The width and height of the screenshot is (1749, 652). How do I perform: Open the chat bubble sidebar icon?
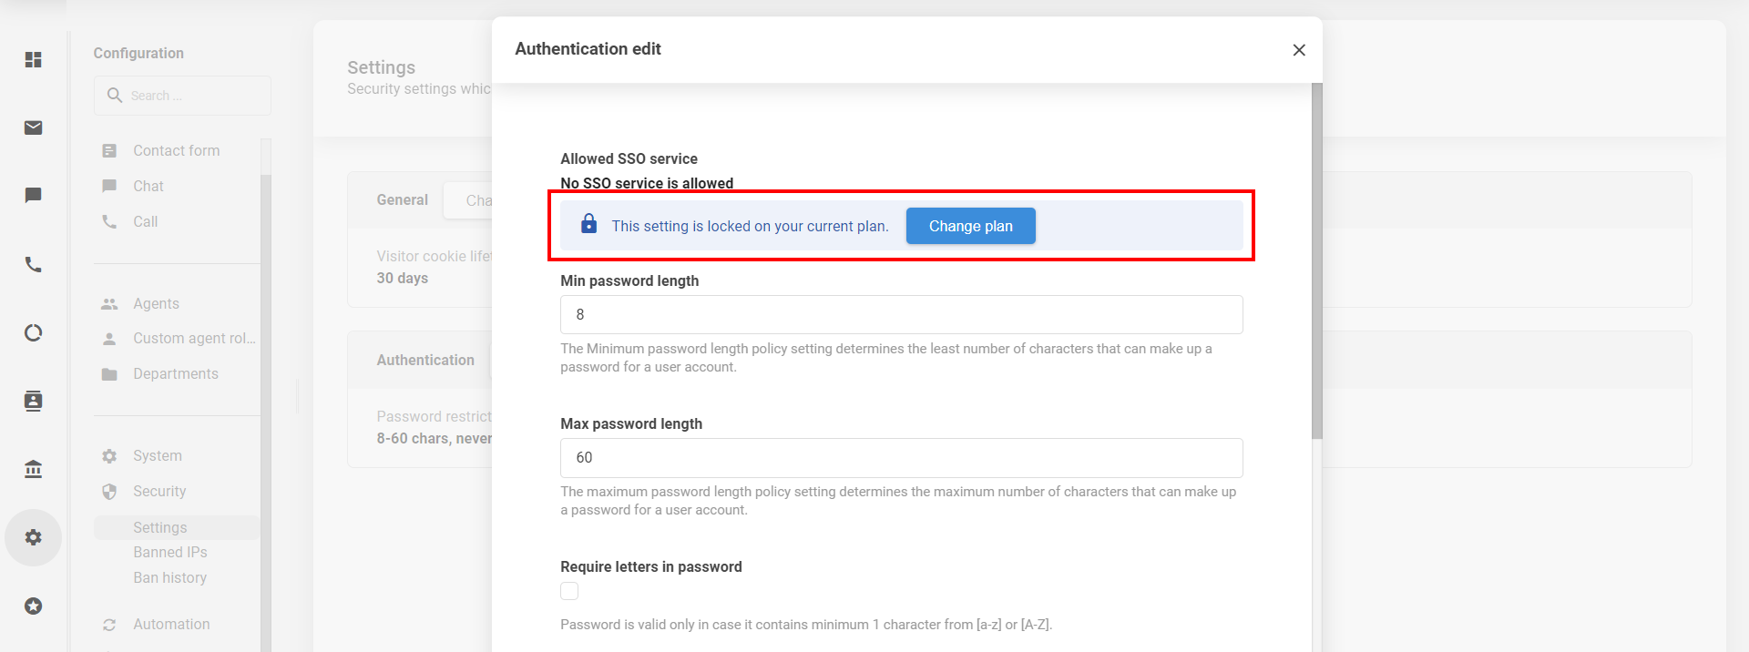pos(34,196)
